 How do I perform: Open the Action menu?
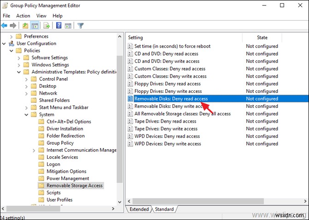pyautogui.click(x=23, y=16)
